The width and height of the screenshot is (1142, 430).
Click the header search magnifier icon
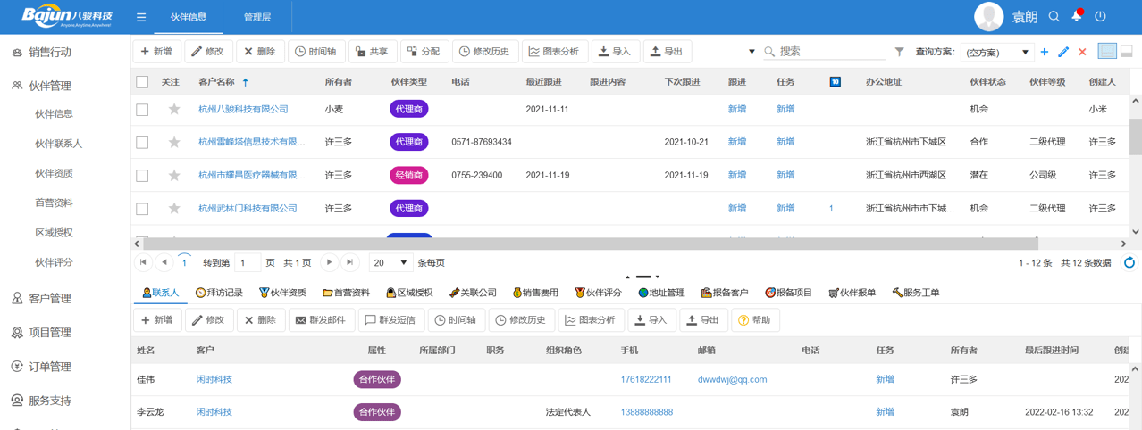click(1054, 16)
